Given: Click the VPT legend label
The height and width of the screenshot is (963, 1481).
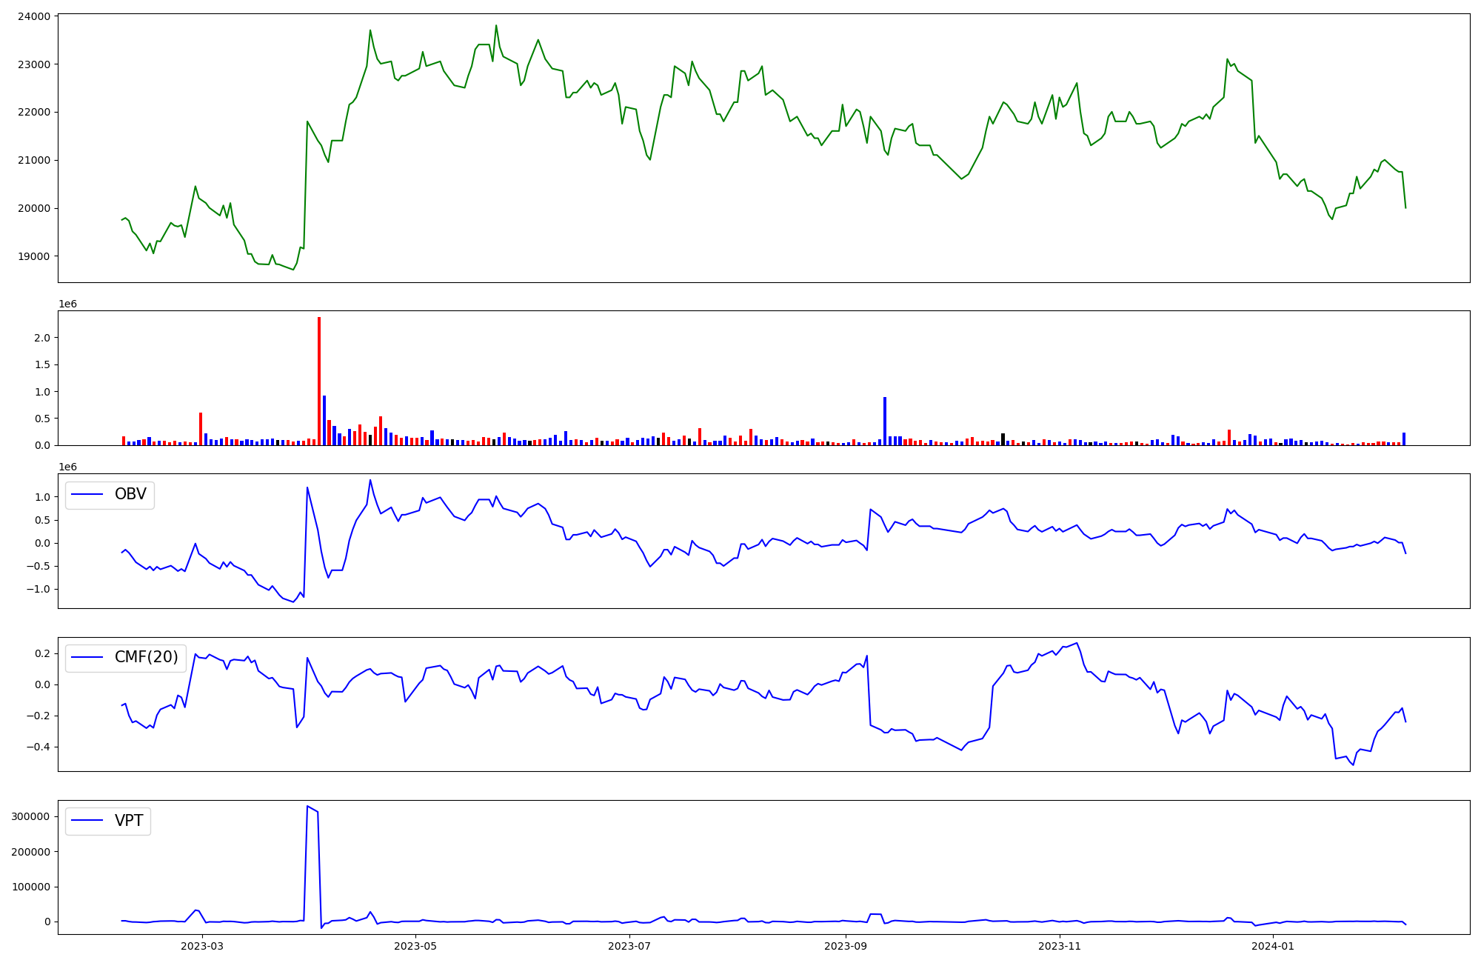Looking at the screenshot, I should point(129,821).
